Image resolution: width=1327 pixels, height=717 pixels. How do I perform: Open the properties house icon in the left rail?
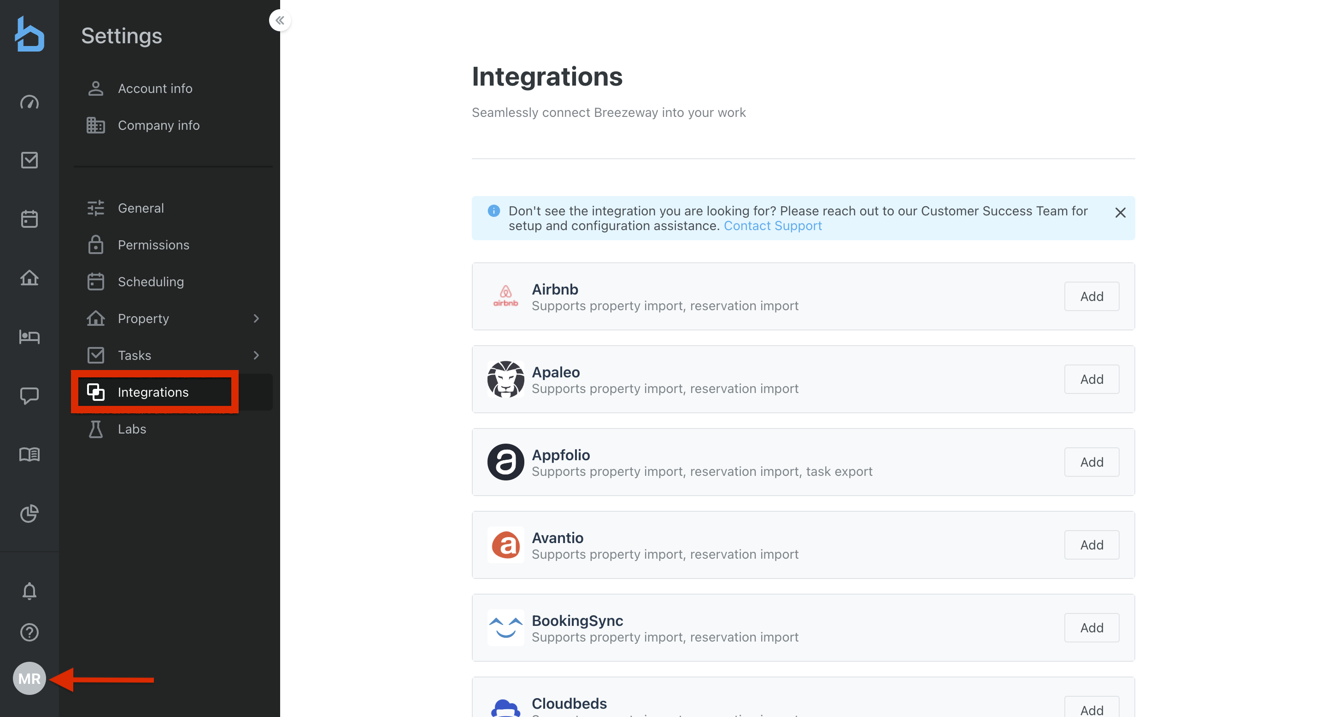pyautogui.click(x=29, y=278)
